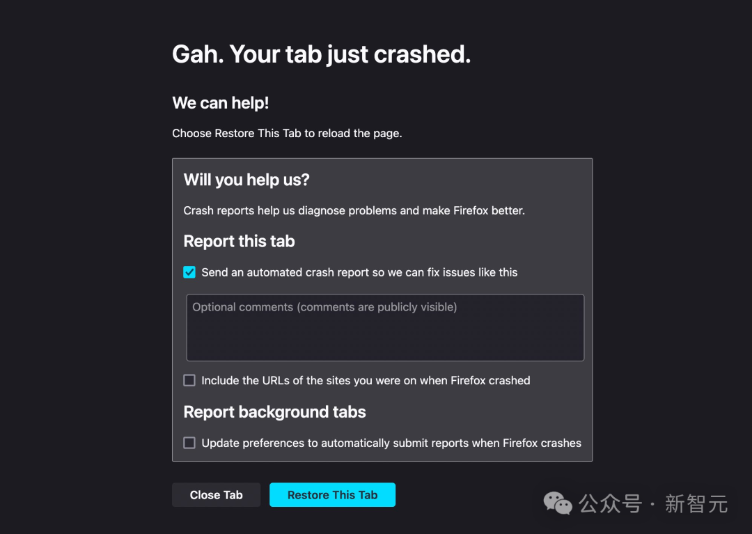Image resolution: width=752 pixels, height=534 pixels.
Task: Click the "Gah. Your tab just crashed." heading
Action: (321, 54)
